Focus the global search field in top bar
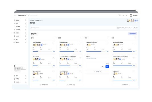 click(x=72, y=15)
